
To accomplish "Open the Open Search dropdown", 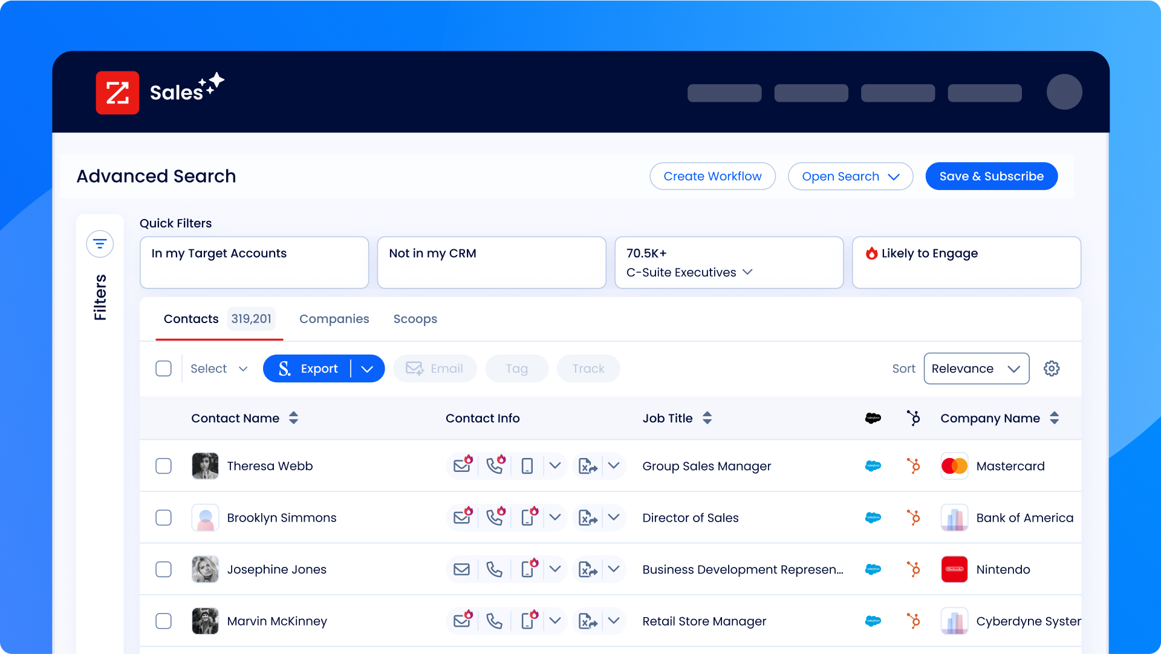I will [850, 176].
